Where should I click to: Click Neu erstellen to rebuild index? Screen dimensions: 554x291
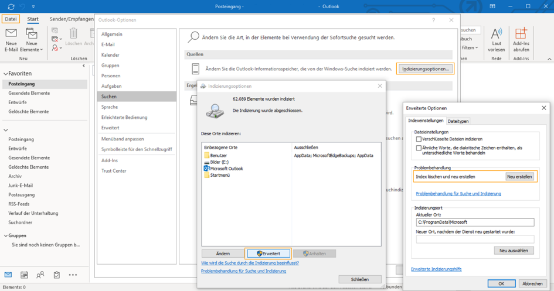519,176
